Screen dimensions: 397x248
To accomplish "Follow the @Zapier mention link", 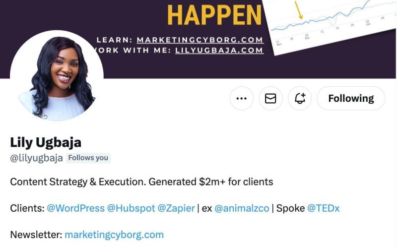I will (176, 208).
